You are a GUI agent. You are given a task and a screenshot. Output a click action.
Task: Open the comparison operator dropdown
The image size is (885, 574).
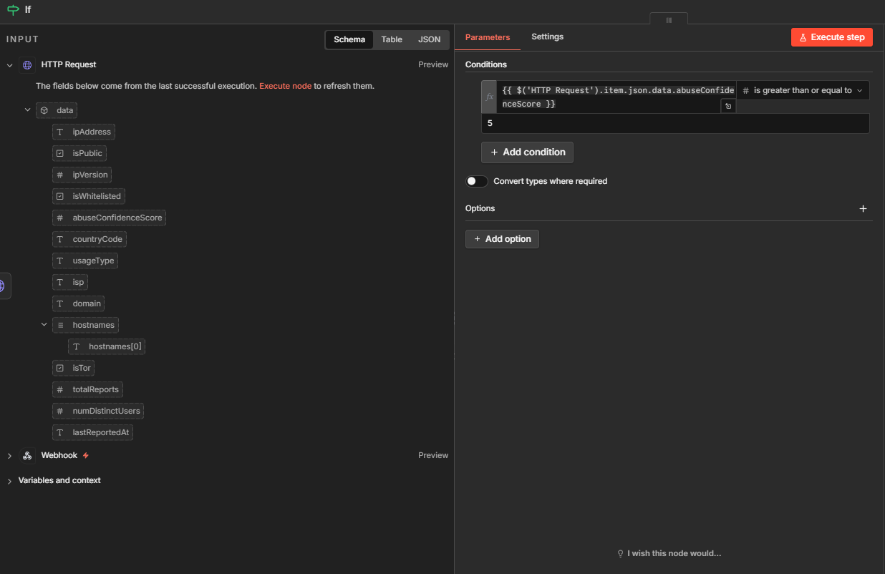[803, 91]
